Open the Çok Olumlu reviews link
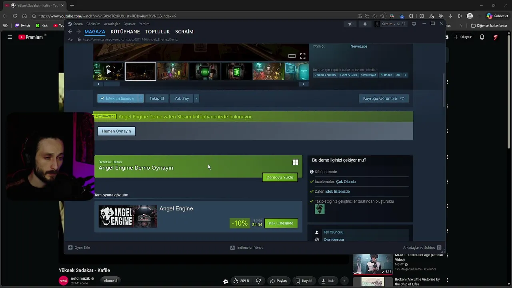This screenshot has height=288, width=512. pyautogui.click(x=346, y=182)
